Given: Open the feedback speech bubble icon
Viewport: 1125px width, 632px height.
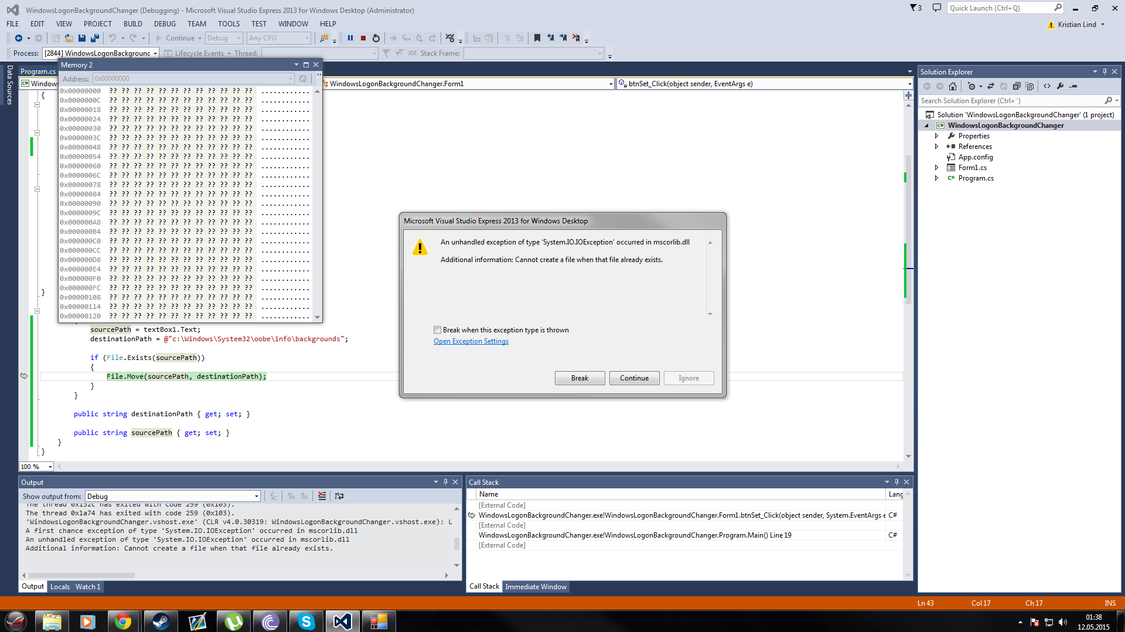Looking at the screenshot, I should [x=937, y=8].
